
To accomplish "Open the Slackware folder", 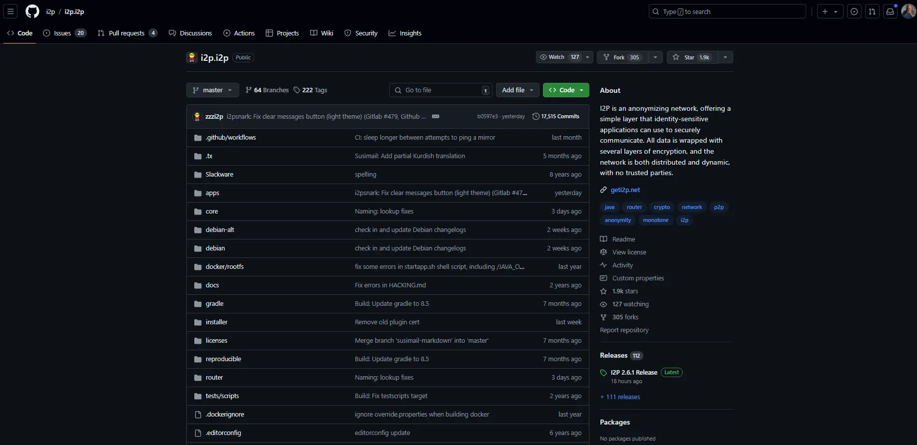I will click(x=219, y=175).
